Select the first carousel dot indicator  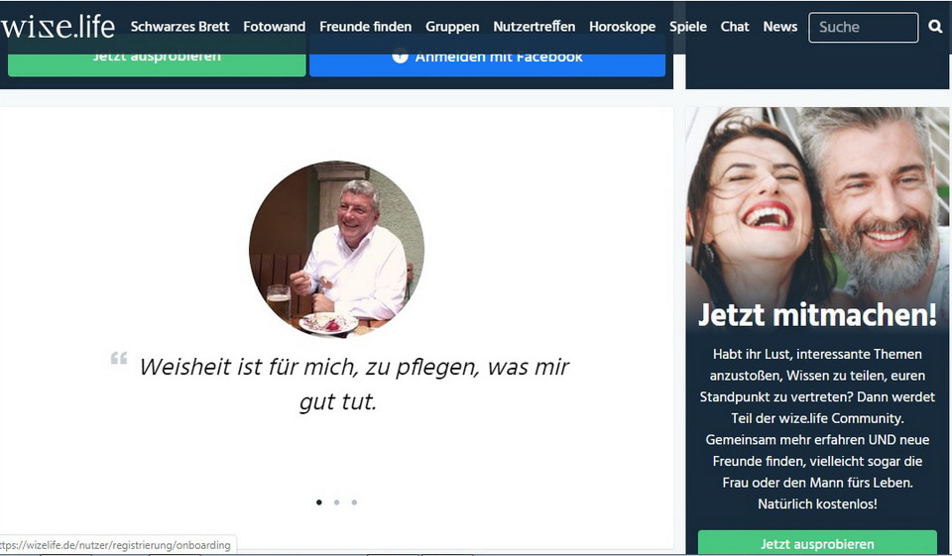(319, 502)
